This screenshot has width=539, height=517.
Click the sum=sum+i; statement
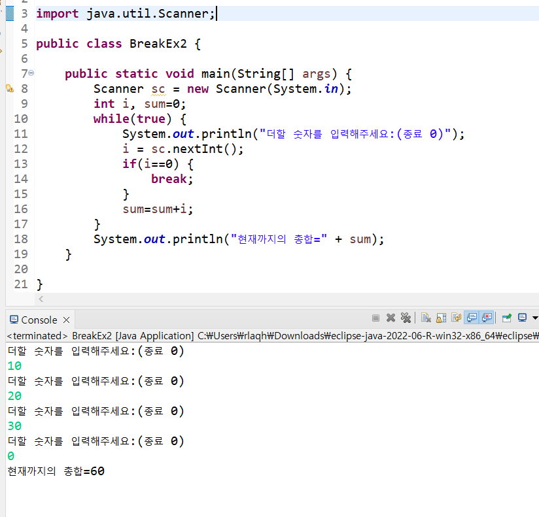(x=158, y=209)
